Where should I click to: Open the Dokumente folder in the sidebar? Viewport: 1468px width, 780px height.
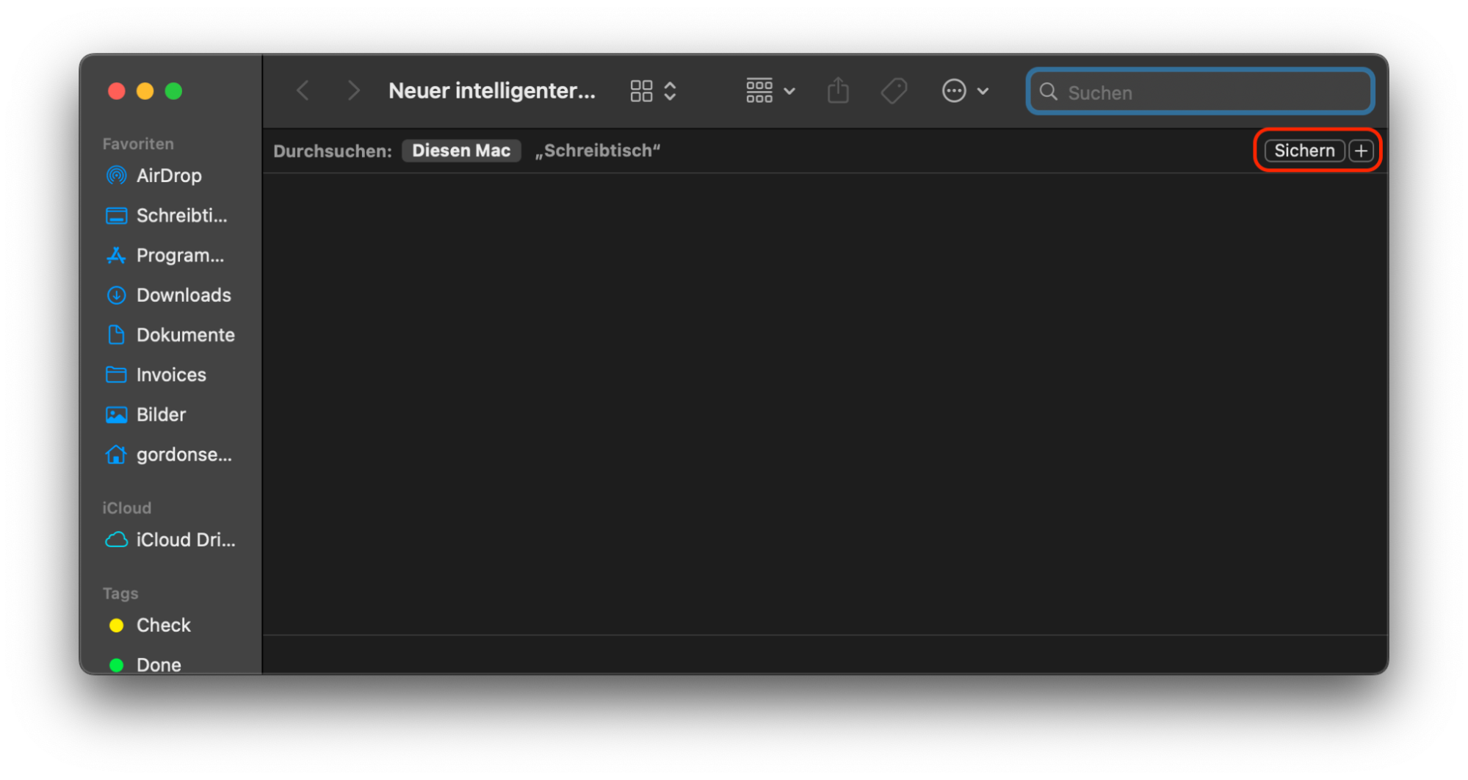(187, 335)
